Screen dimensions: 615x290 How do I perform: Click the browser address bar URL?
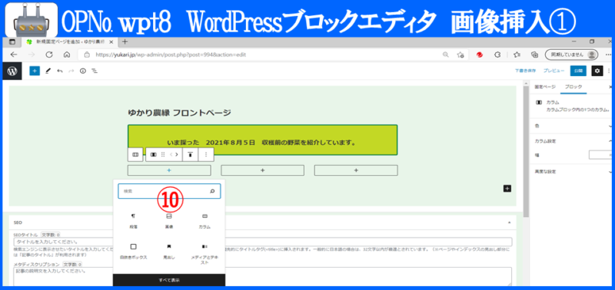tap(171, 54)
